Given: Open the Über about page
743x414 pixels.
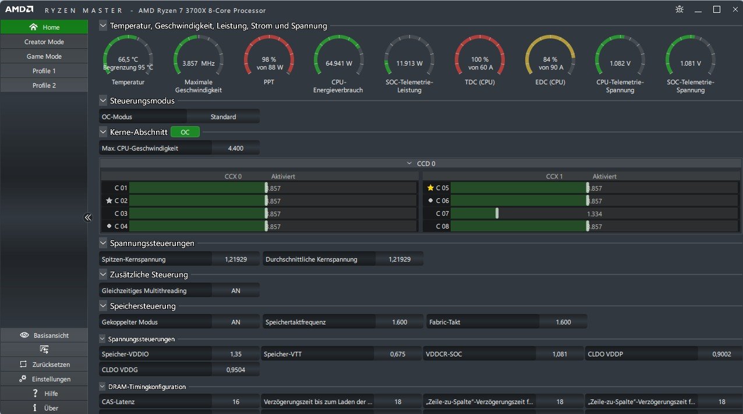Looking at the screenshot, I should (44, 408).
